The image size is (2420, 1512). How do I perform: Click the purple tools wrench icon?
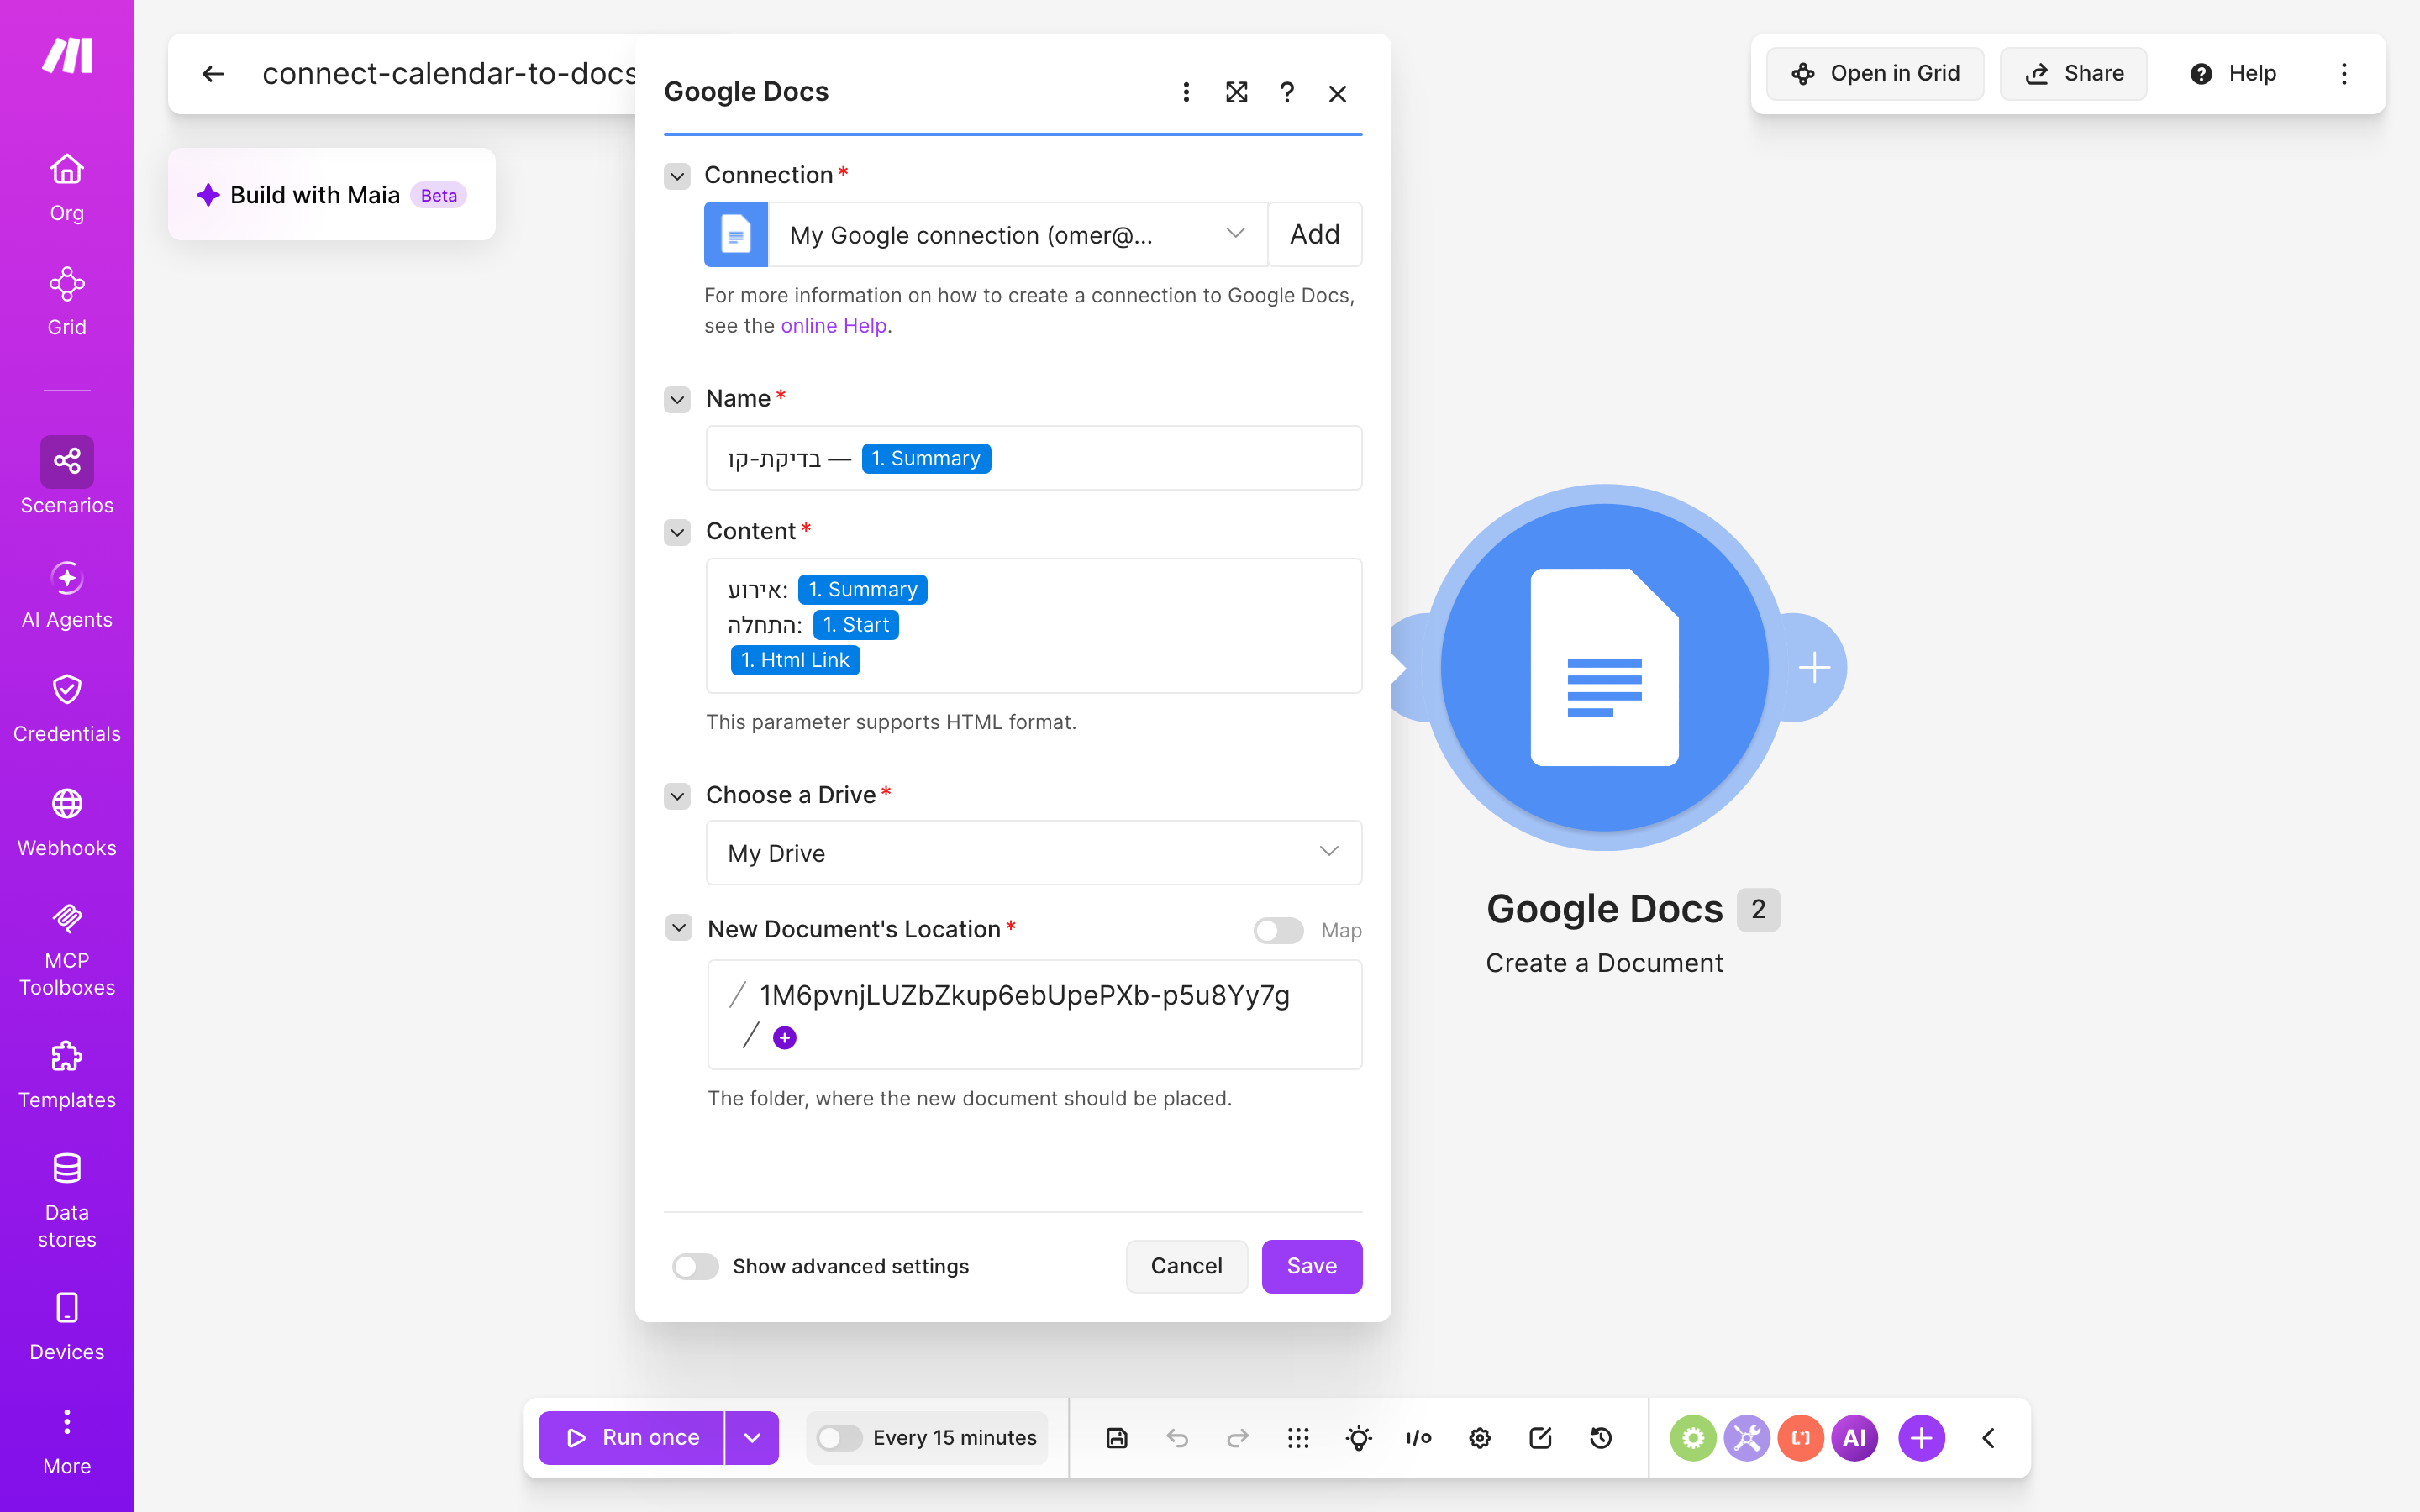[1747, 1438]
